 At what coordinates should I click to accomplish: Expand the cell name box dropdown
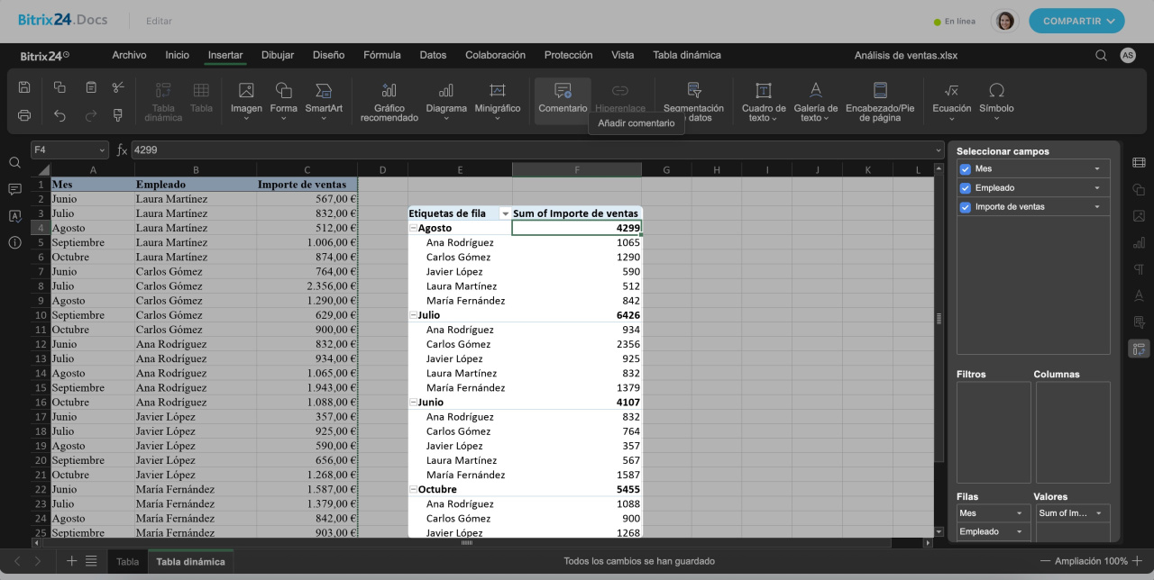[102, 150]
